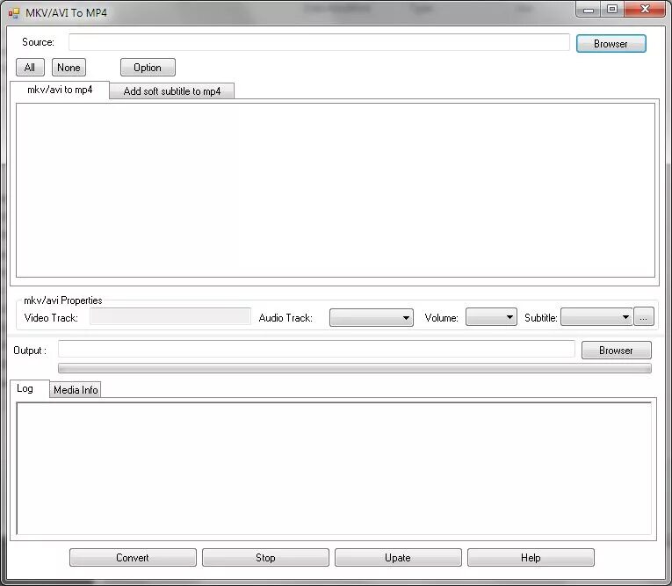Switch to Add soft subtitle to mp4 tab
The width and height of the screenshot is (672, 586).
172,90
